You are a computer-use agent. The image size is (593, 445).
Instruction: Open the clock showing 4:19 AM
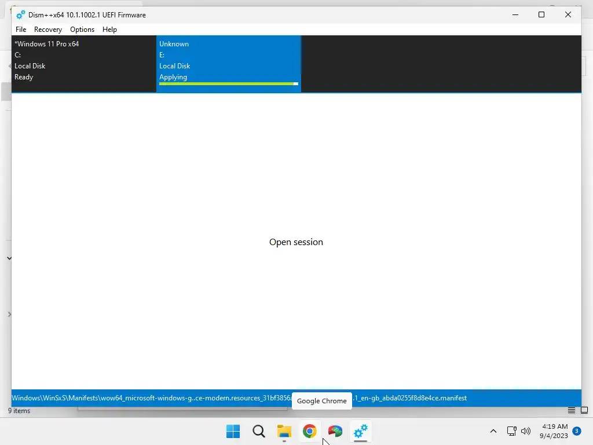click(554, 431)
